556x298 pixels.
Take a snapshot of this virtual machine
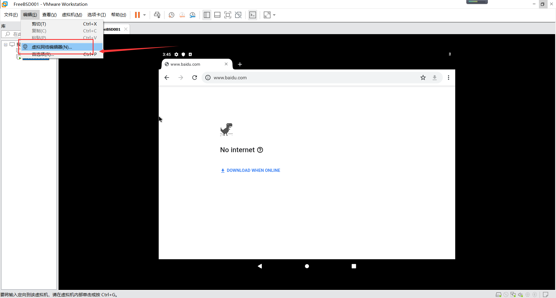click(171, 15)
